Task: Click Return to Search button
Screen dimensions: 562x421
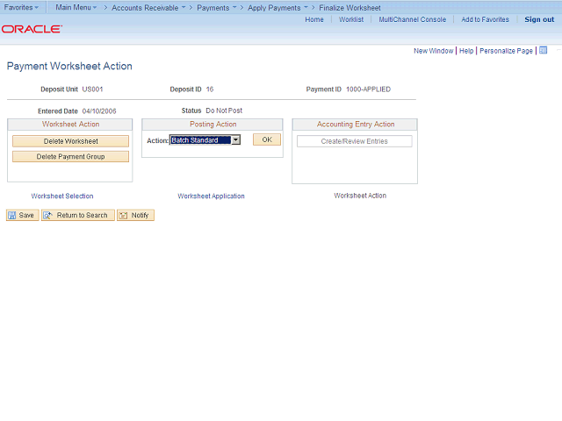Action: click(78, 215)
